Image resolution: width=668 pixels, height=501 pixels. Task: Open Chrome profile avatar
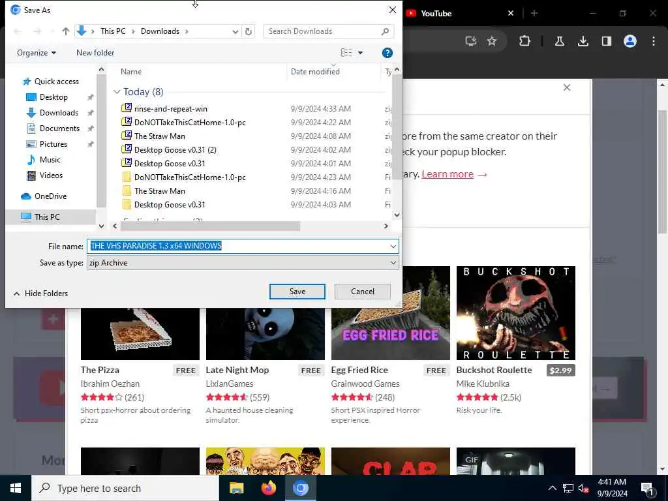(x=630, y=41)
